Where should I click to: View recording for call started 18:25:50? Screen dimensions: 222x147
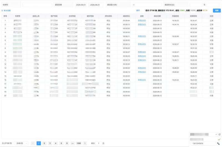click(x=142, y=72)
